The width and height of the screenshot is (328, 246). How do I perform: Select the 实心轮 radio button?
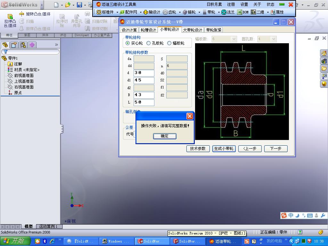(x=127, y=43)
